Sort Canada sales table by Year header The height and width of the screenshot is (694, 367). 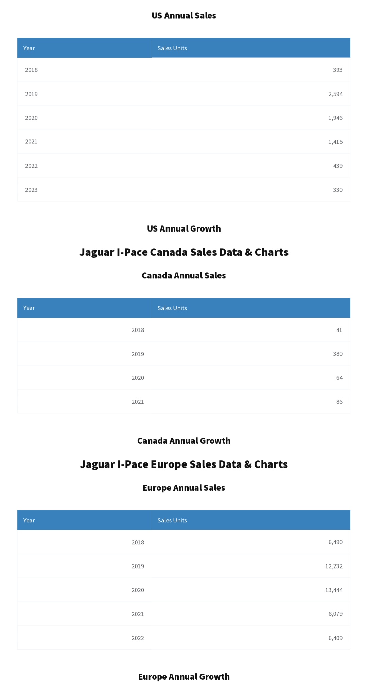[x=29, y=308]
